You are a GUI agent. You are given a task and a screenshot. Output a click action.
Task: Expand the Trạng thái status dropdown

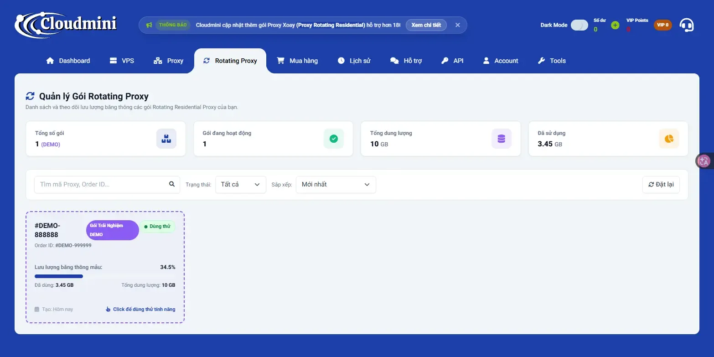tap(241, 185)
